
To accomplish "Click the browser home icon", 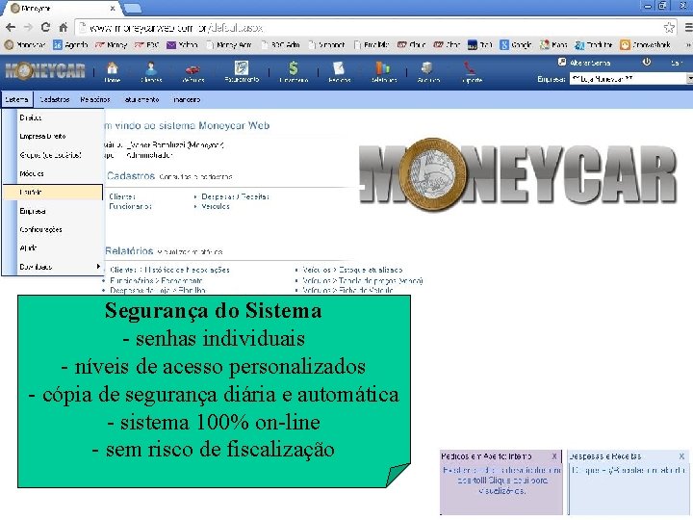I will click(x=64, y=27).
